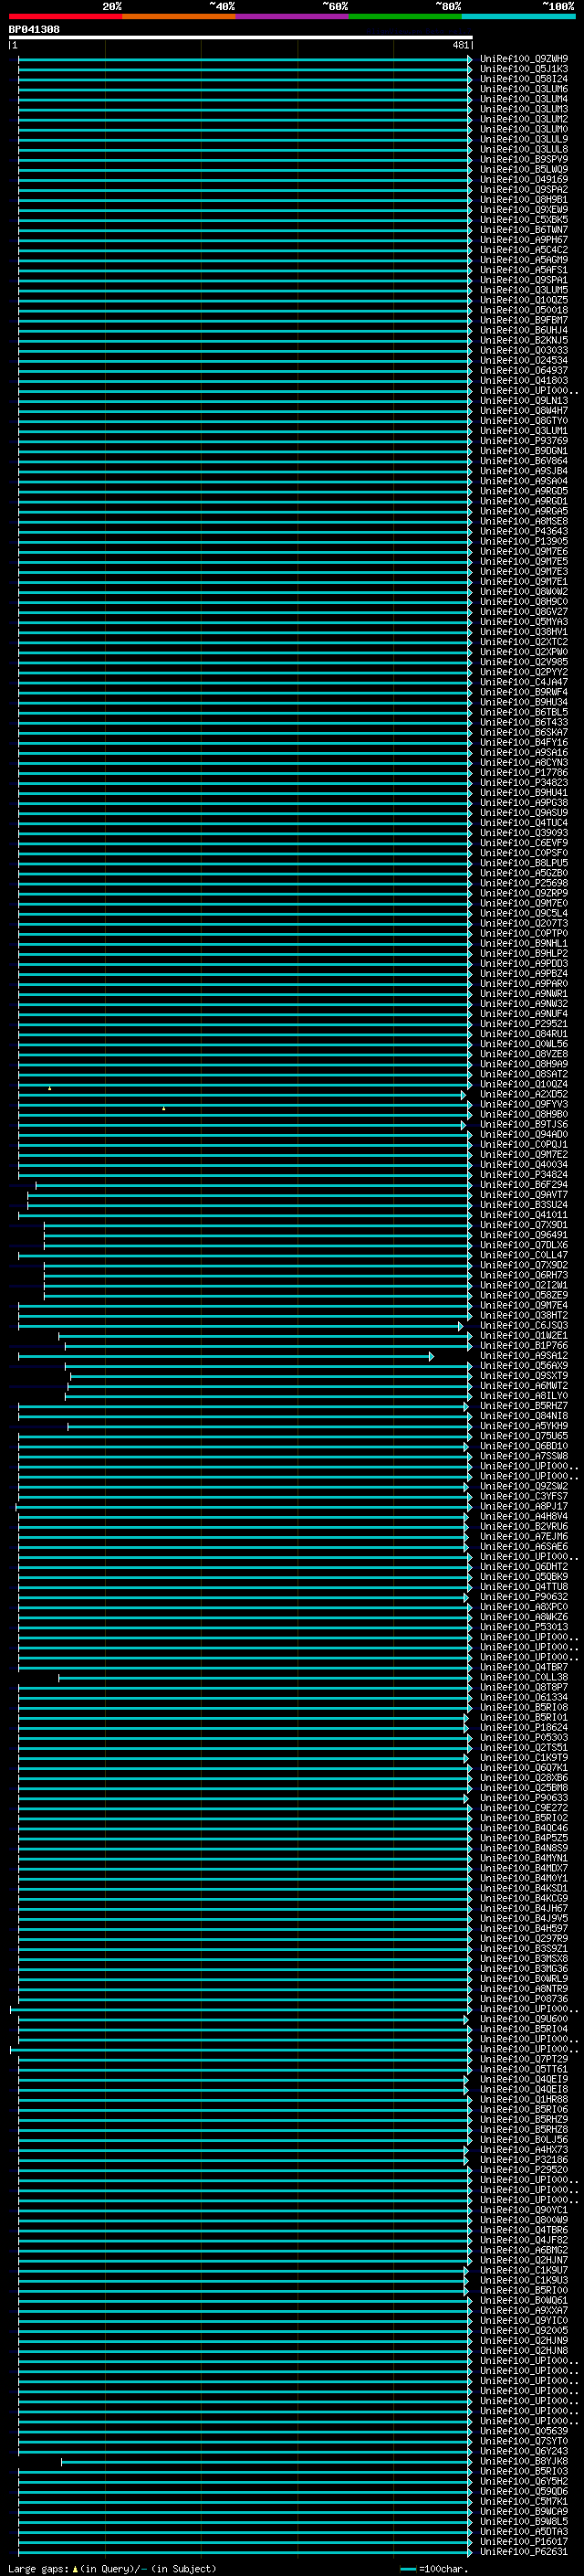The width and height of the screenshot is (584, 2576).
Task: Select hit label UniRef100_O64937
Action: coord(524,371)
